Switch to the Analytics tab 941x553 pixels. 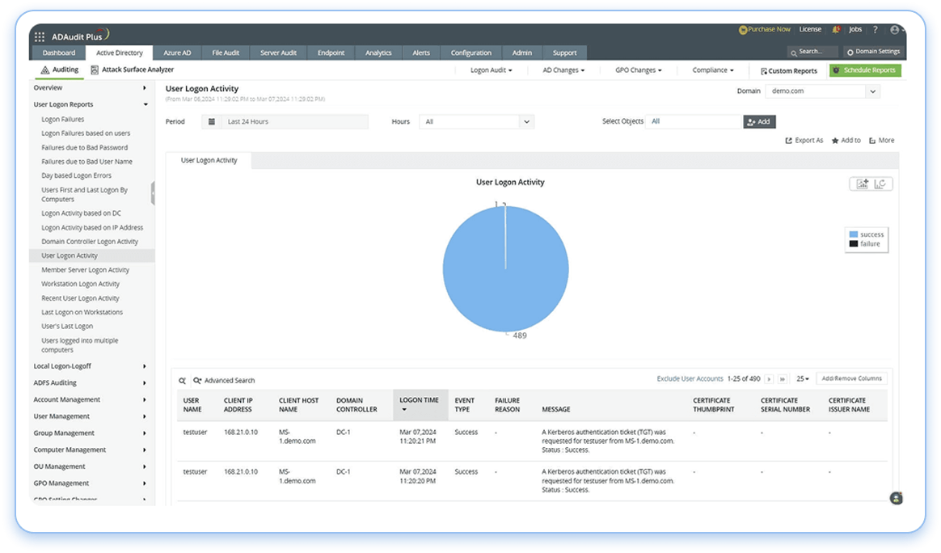pyautogui.click(x=378, y=53)
